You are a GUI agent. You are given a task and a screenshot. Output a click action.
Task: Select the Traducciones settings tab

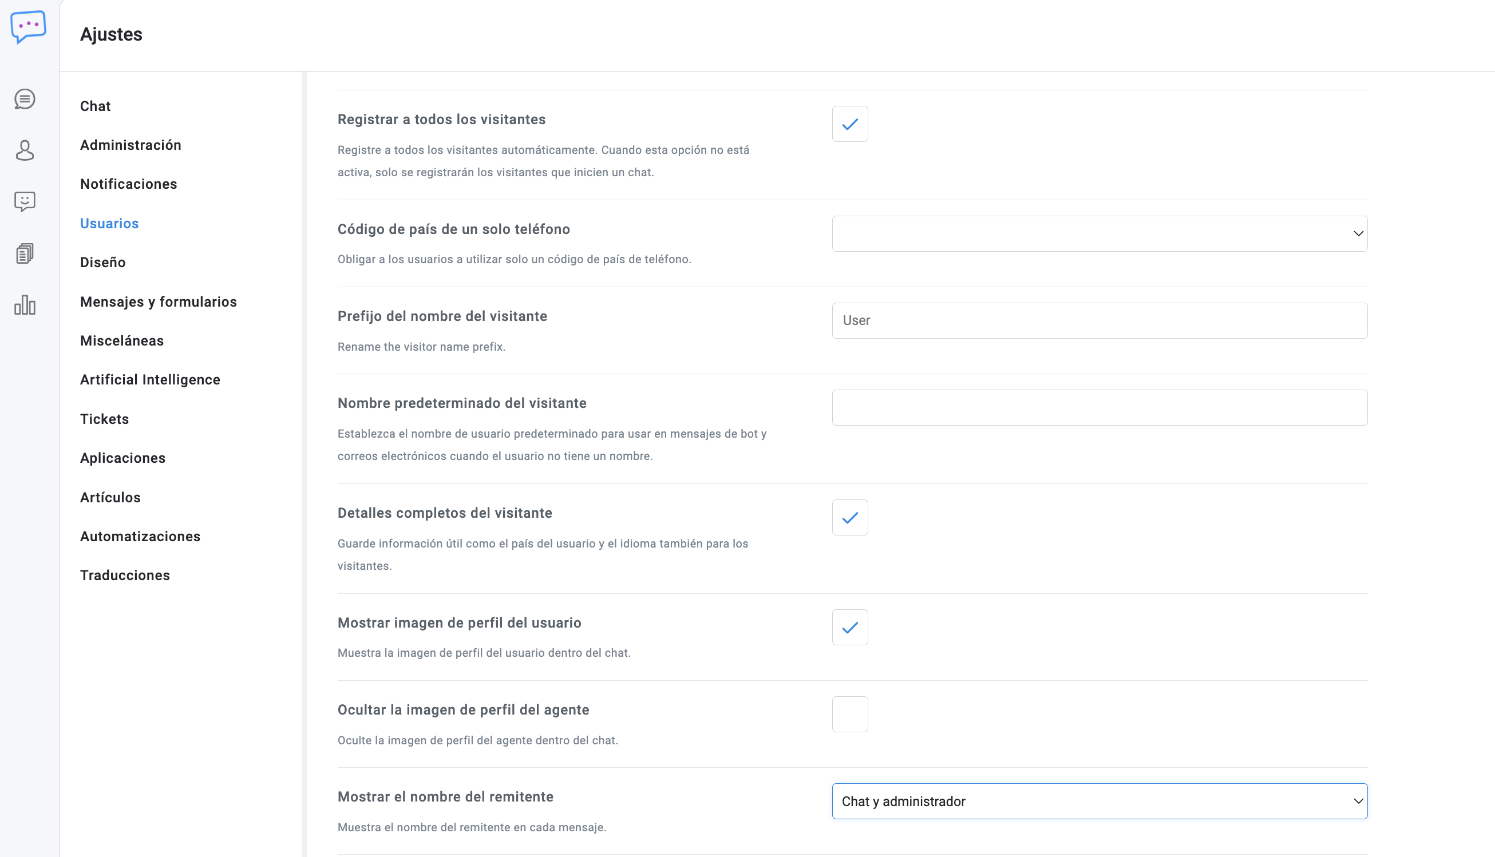coord(125,575)
